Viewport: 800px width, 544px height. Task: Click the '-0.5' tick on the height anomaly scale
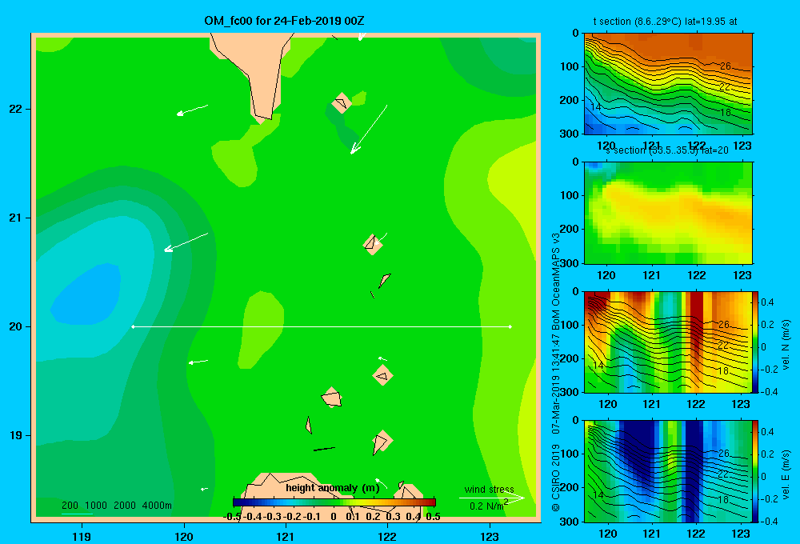232,517
